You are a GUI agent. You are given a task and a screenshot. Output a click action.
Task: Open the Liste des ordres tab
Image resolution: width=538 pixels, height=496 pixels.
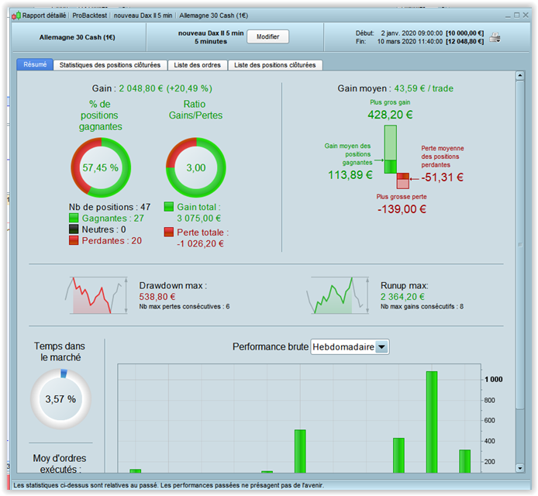click(197, 65)
